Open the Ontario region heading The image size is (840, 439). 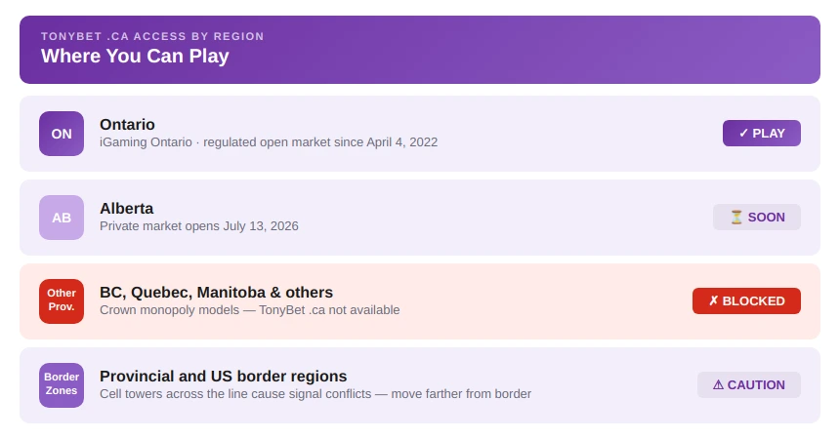click(127, 125)
